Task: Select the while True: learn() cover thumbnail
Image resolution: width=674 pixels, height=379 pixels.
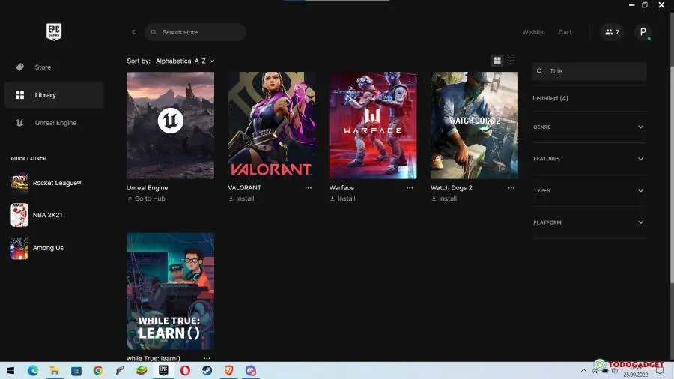Action: (170, 291)
